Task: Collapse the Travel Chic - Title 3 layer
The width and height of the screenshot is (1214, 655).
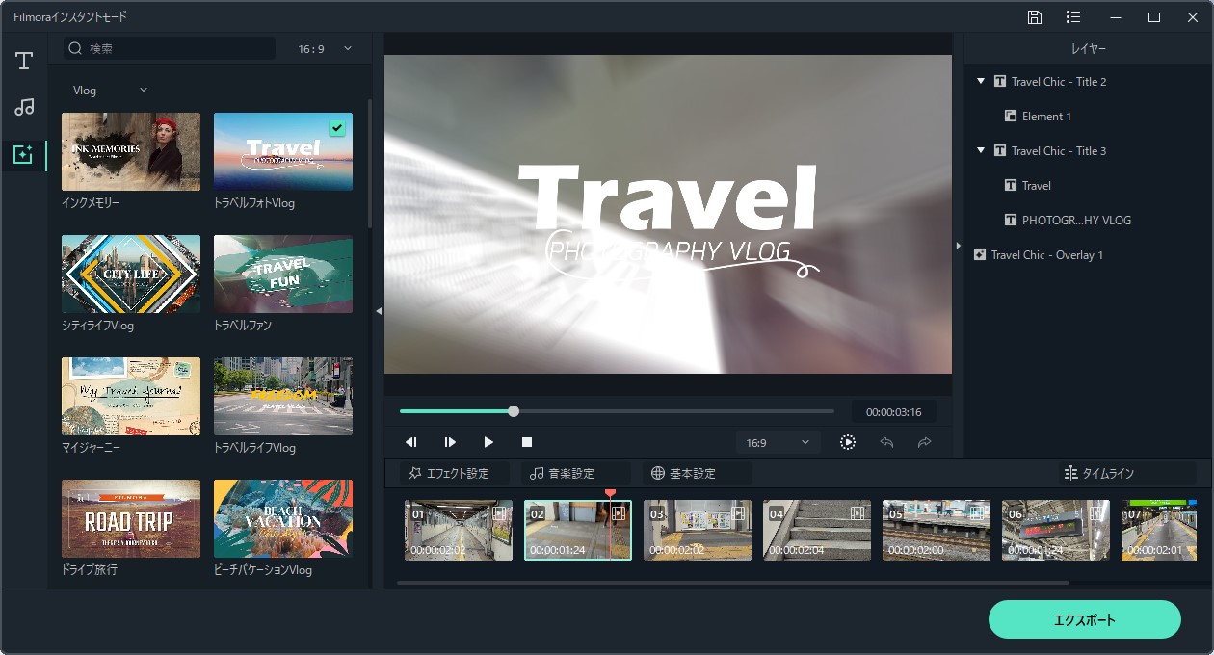Action: pyautogui.click(x=981, y=151)
